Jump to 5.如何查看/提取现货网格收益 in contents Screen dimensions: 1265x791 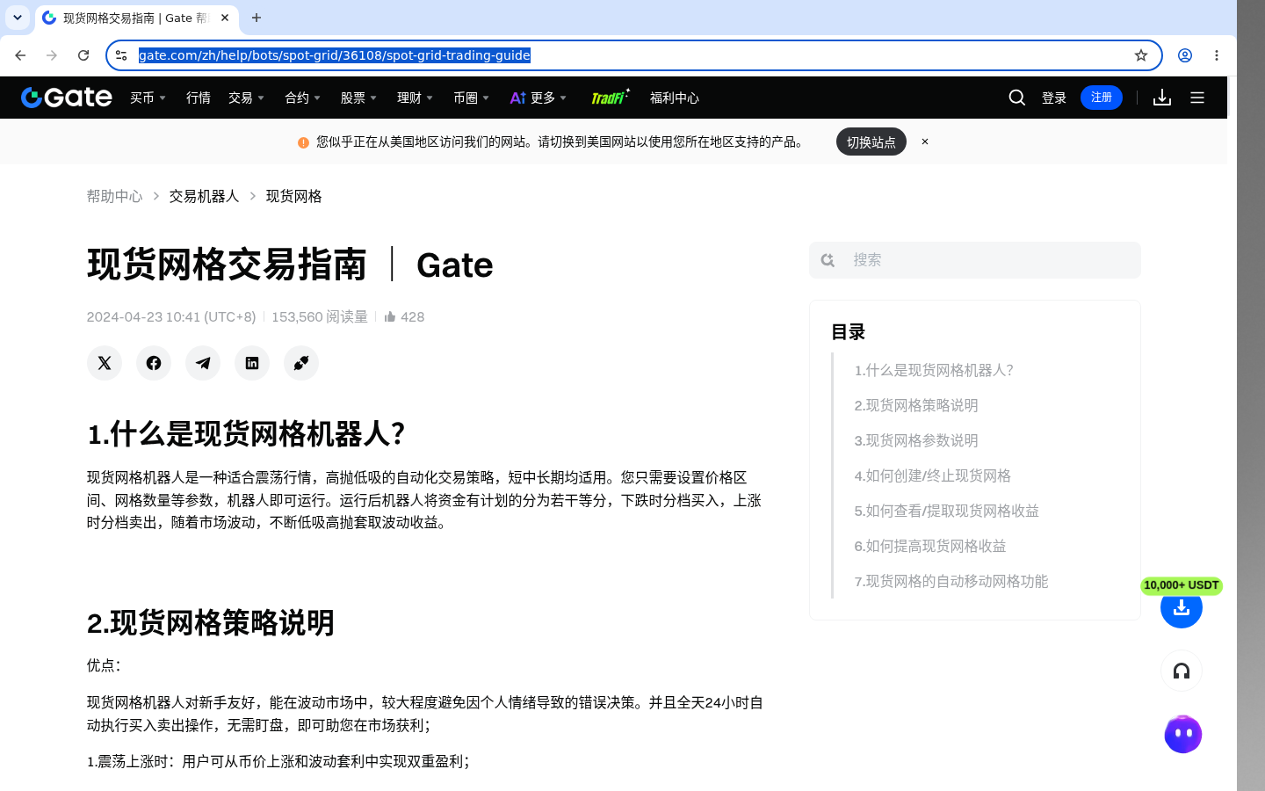[947, 511]
